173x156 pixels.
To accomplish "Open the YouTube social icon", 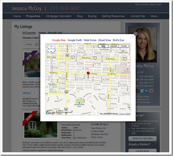I will pos(151,91).
